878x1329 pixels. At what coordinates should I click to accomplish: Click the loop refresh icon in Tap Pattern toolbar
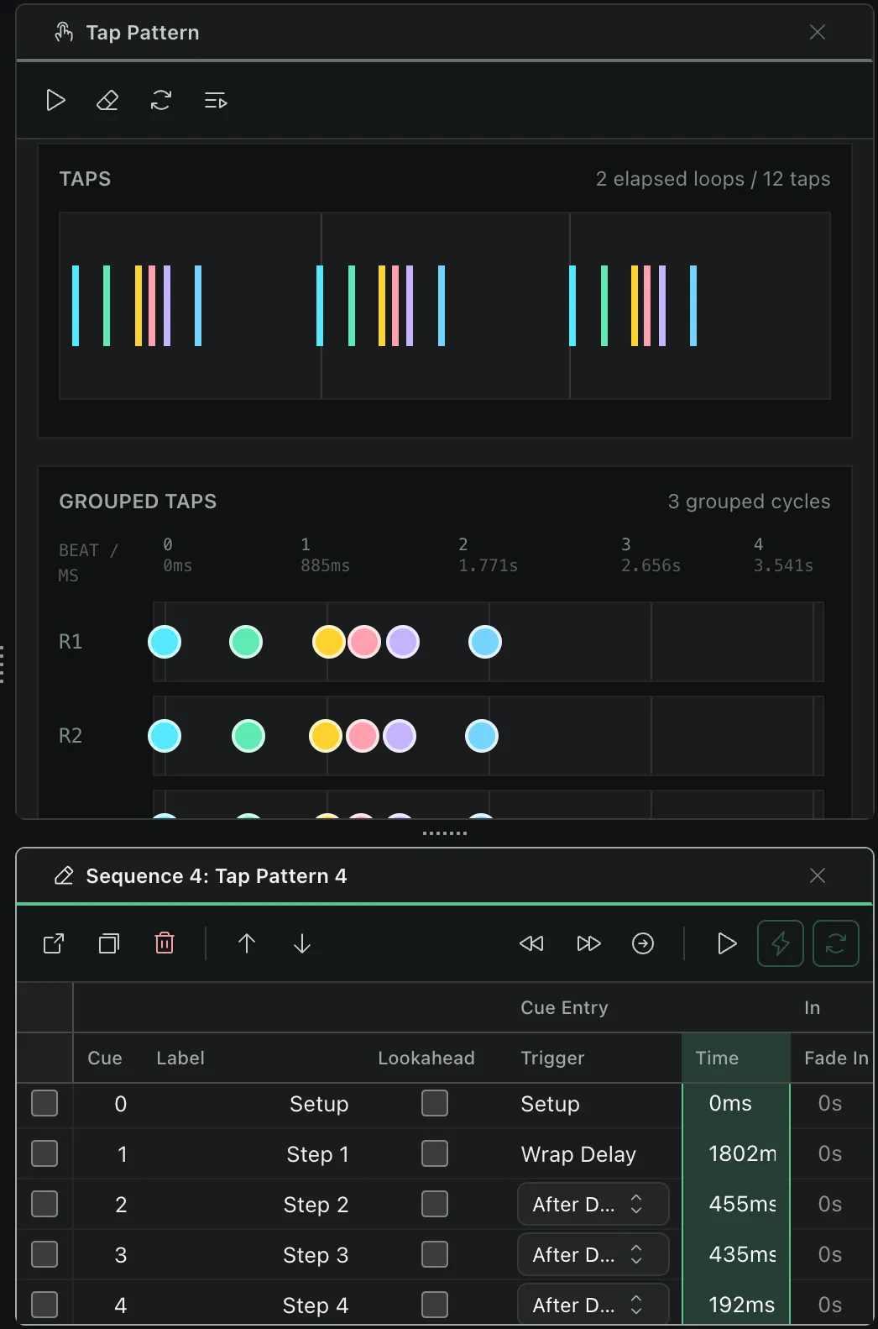pos(161,101)
